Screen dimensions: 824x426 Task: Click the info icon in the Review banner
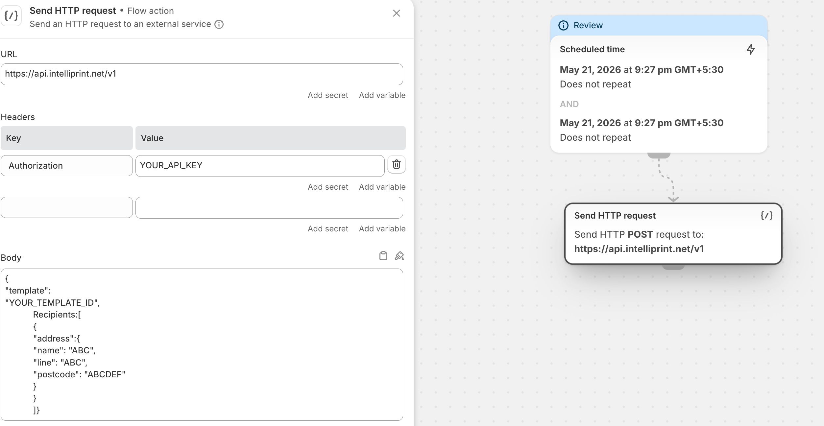coord(563,25)
